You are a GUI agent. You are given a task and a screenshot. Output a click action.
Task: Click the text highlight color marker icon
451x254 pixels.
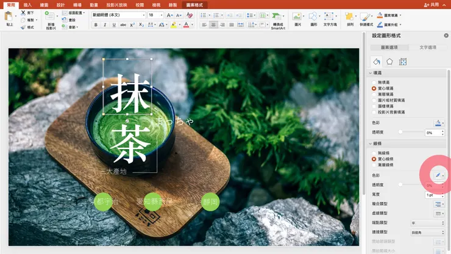click(x=174, y=25)
